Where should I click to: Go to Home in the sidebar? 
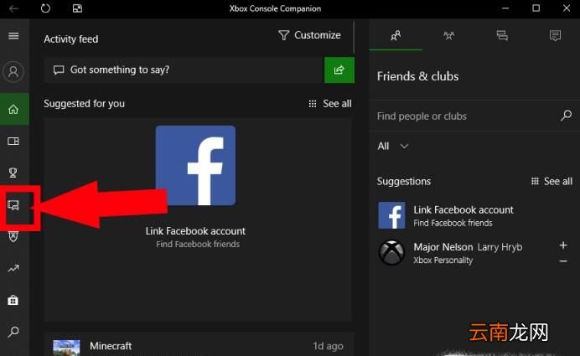pyautogui.click(x=13, y=110)
